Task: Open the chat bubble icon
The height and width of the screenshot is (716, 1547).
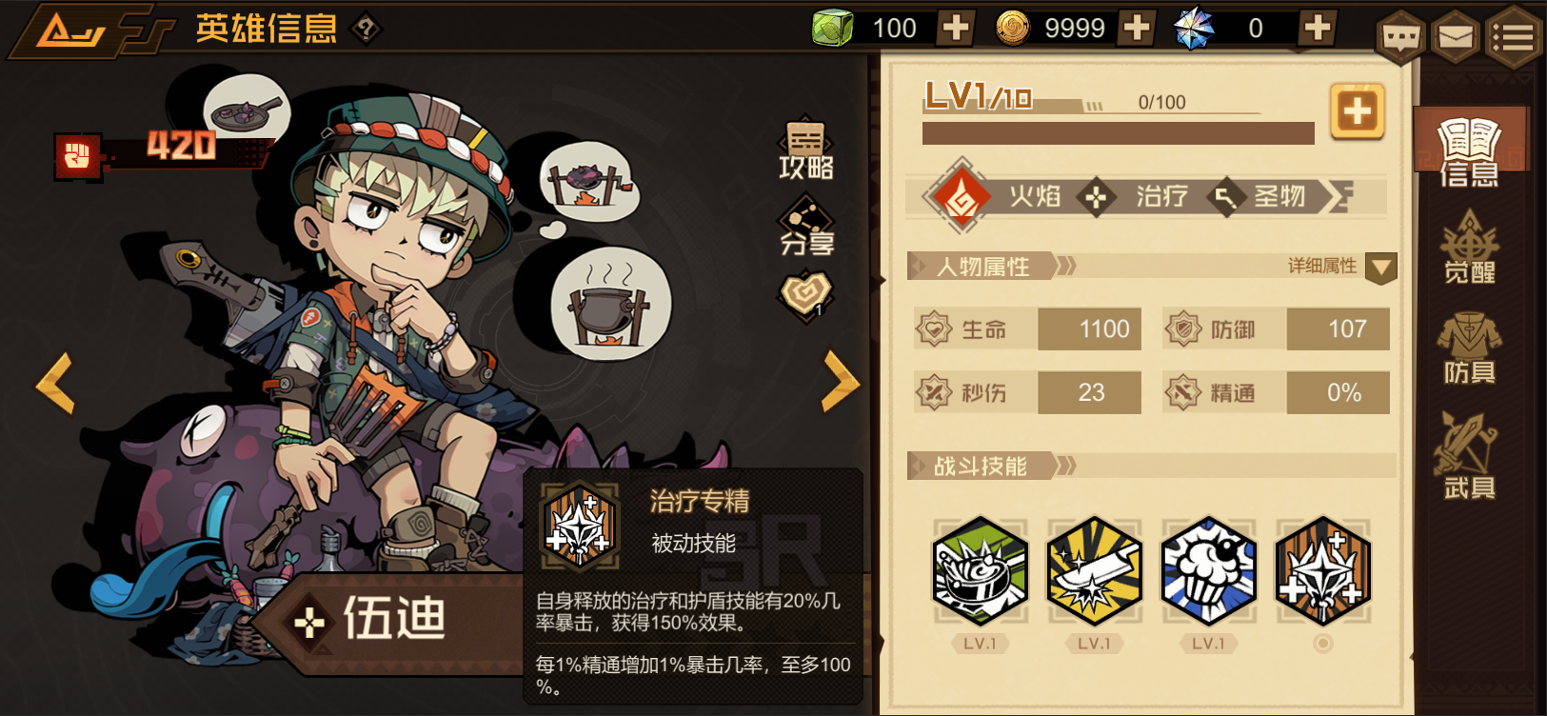Action: tap(1400, 38)
